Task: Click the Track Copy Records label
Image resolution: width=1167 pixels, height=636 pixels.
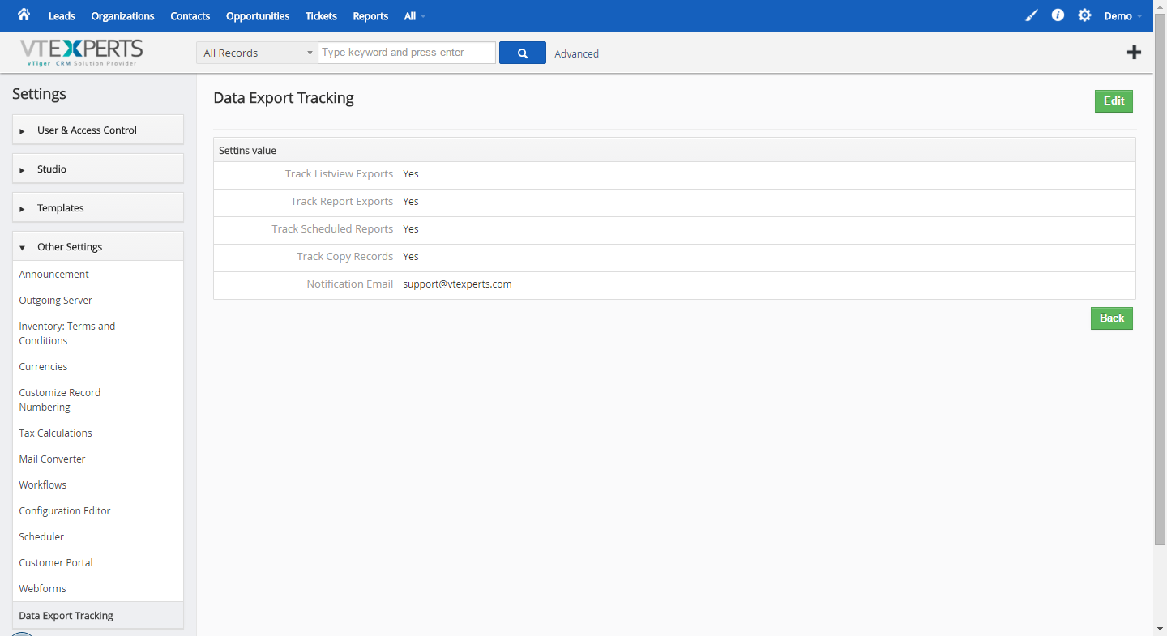Action: tap(344, 256)
